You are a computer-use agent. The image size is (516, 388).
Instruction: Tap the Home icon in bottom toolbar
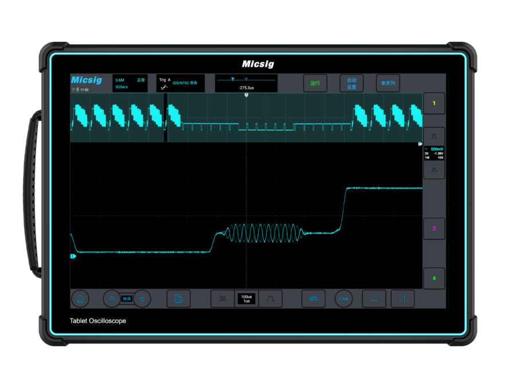tap(80, 298)
